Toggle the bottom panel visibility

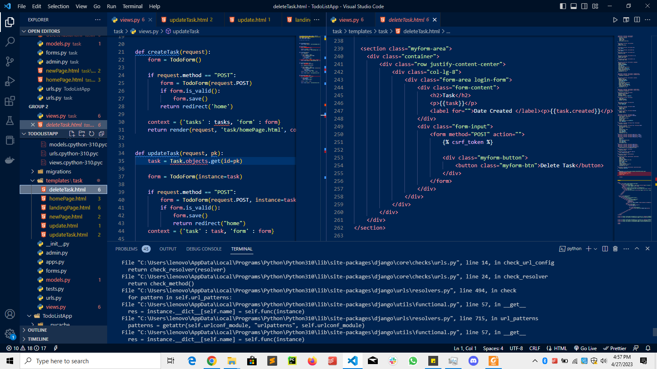pyautogui.click(x=574, y=6)
